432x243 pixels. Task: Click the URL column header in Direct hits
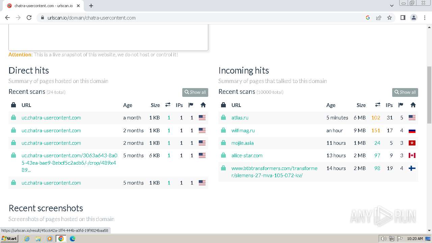click(x=26, y=105)
